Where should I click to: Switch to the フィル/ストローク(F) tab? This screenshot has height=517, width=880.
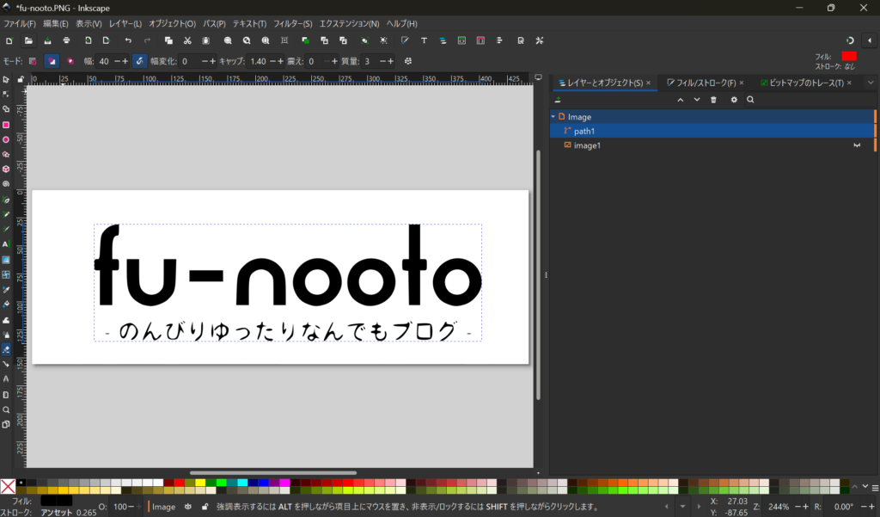pos(705,83)
